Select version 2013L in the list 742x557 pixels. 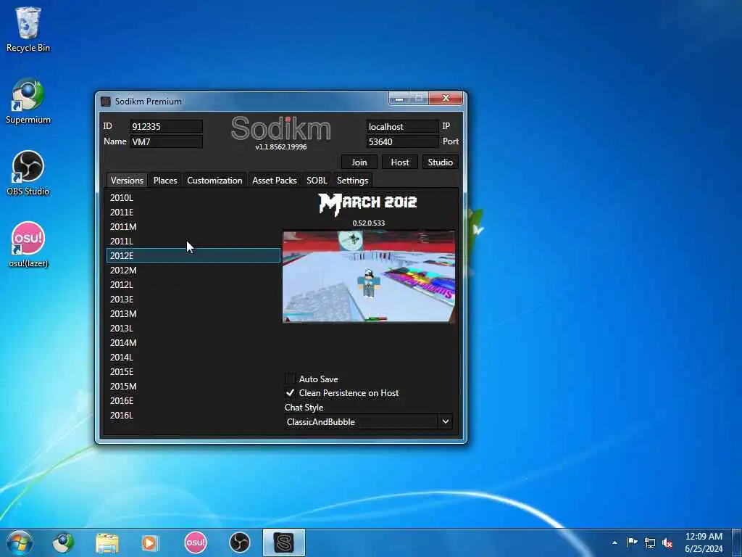click(x=193, y=328)
